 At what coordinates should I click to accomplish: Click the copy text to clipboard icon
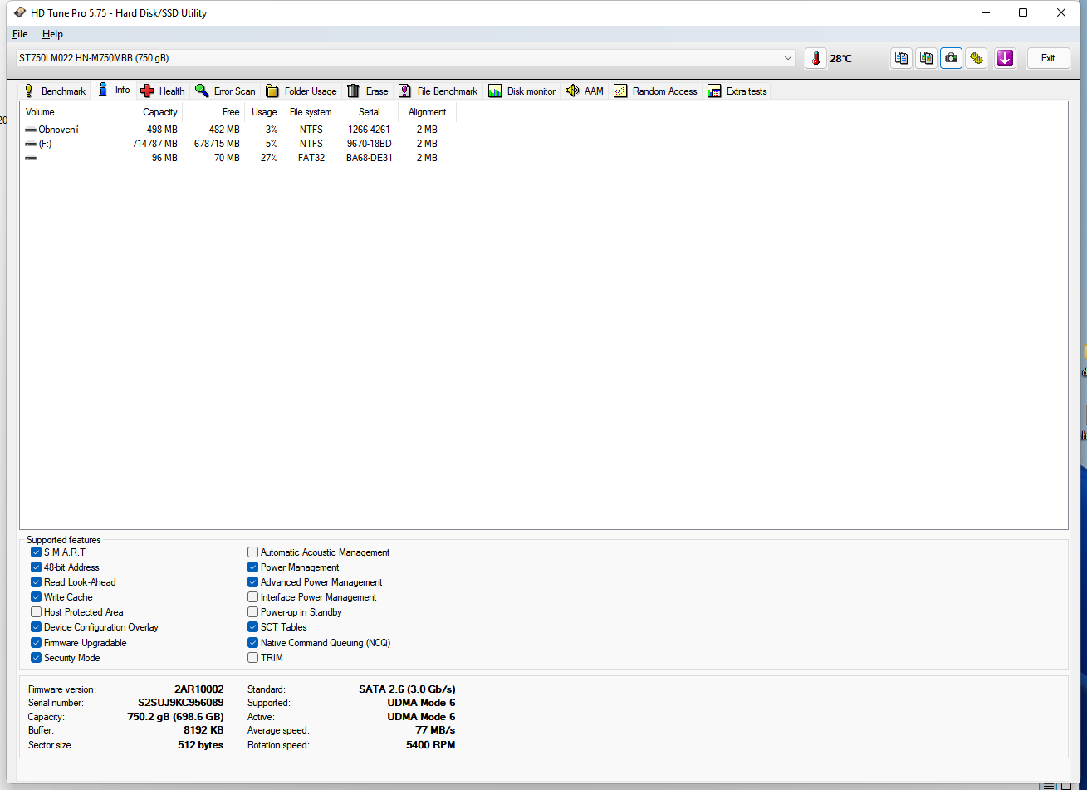point(901,58)
